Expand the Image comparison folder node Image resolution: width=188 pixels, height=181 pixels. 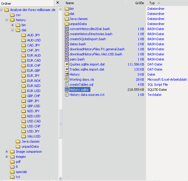click(7, 152)
